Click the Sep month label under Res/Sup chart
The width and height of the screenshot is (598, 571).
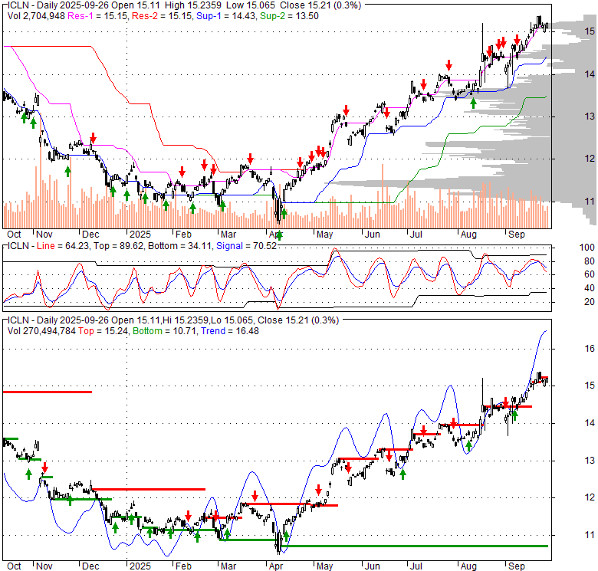tap(517, 235)
